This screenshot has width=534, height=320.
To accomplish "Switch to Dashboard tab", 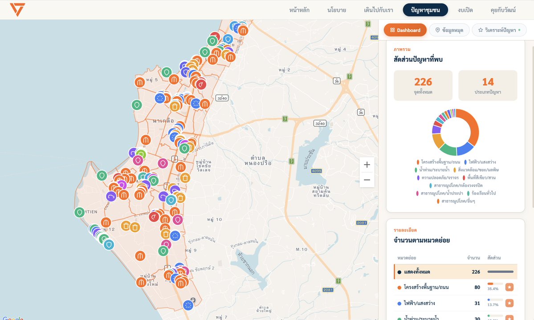I will click(x=405, y=30).
